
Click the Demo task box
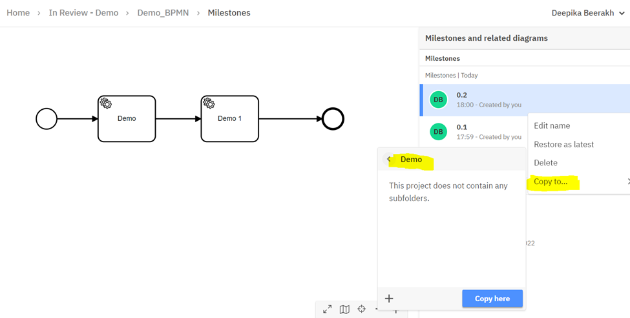[127, 118]
